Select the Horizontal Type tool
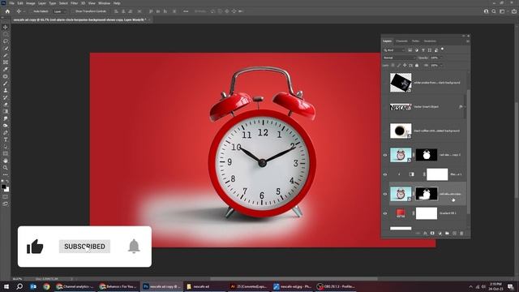This screenshot has height=292, width=519. click(x=6, y=140)
